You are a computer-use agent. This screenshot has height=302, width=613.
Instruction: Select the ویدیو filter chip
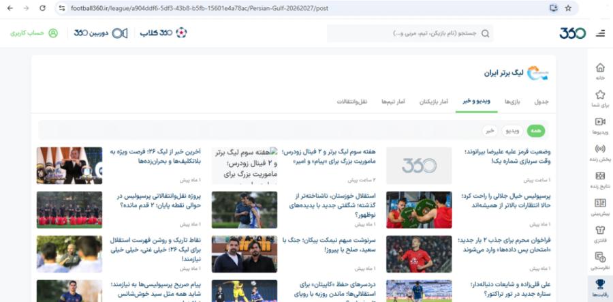pos(512,131)
